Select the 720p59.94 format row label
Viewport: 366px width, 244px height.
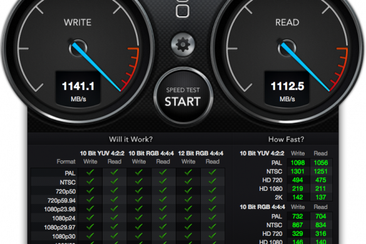click(x=61, y=201)
